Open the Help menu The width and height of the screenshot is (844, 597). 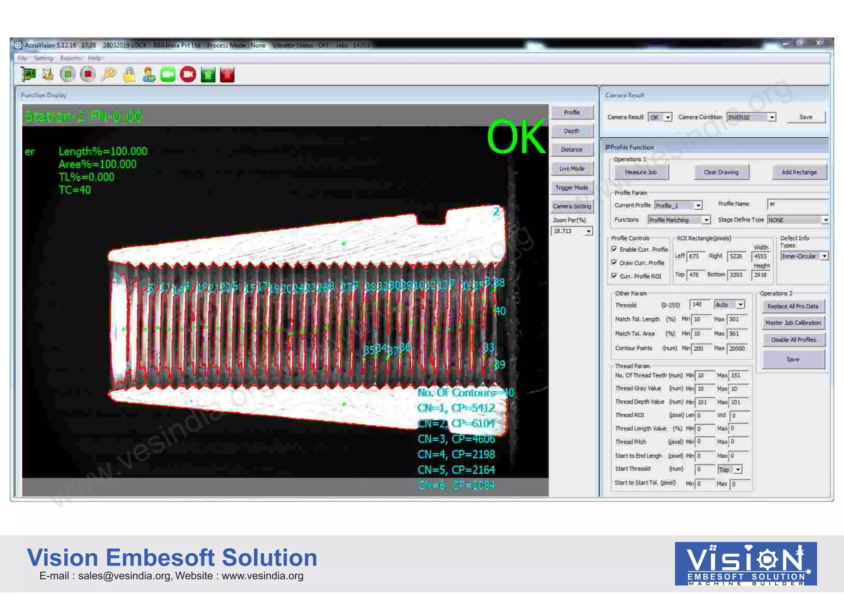coord(94,58)
